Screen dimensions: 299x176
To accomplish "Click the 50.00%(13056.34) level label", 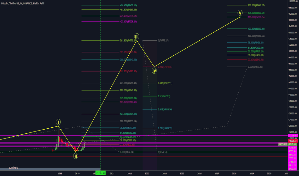I will [x=128, y=137].
